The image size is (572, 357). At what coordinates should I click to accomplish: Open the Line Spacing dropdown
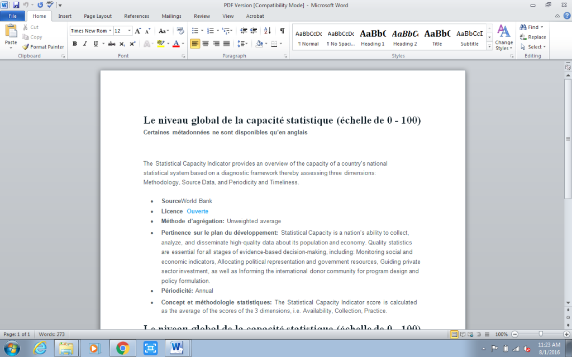coord(242,44)
